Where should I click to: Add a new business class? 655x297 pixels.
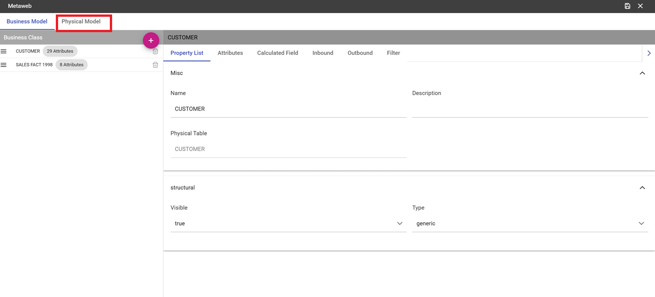(x=151, y=41)
